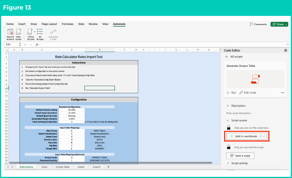Image resolution: width=292 pixels, height=178 pixels.
Task: Add a new sheet with plus button
Action: 108,167
